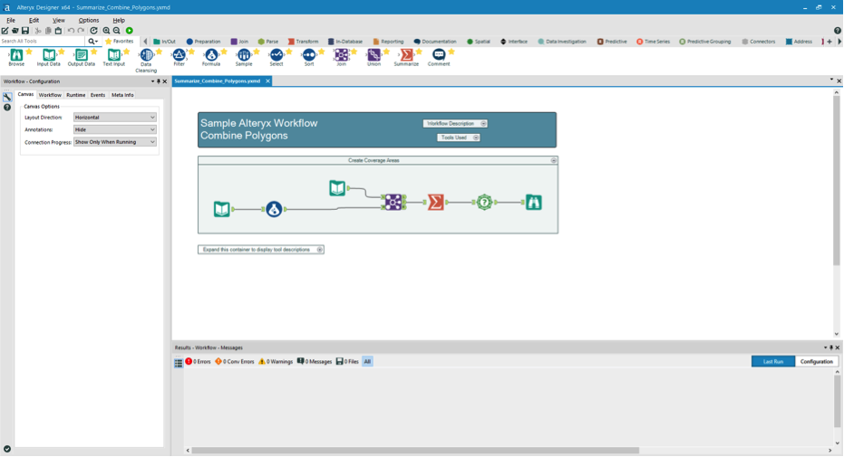This screenshot has width=844, height=457.
Task: Collapse the Create Coverage Areas container
Action: click(x=553, y=160)
